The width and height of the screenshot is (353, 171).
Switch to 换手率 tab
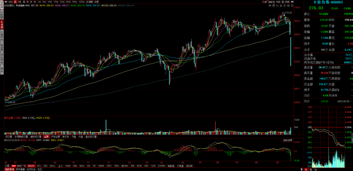click(x=66, y=136)
